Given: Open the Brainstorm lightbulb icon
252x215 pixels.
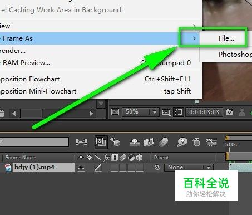Looking at the screenshot, I should (182, 142).
